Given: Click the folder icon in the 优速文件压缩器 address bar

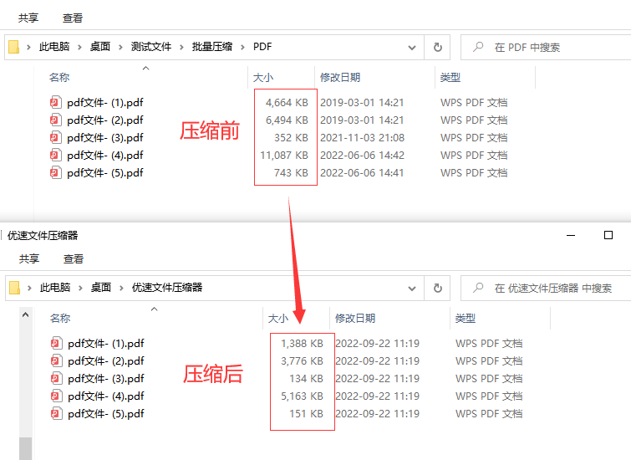Looking at the screenshot, I should point(14,288).
